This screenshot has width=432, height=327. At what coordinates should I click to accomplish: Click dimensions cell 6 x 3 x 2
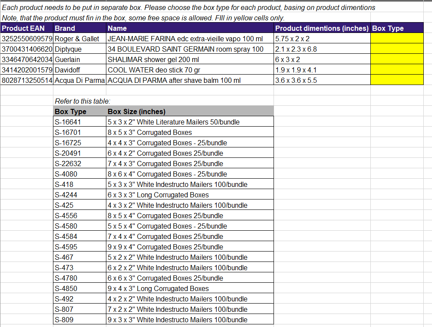pos(322,59)
